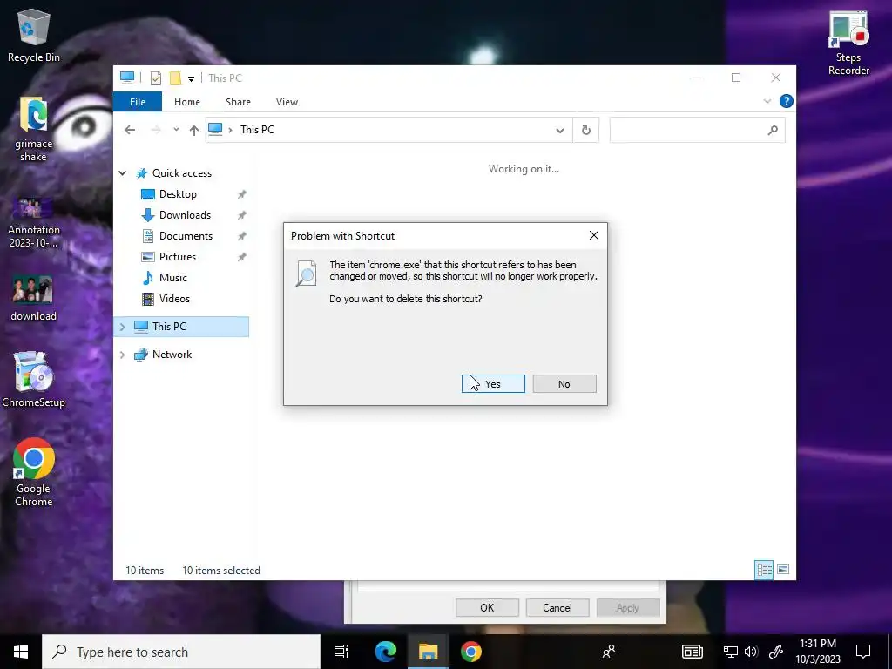
Task: Refresh the This PC view
Action: point(586,131)
